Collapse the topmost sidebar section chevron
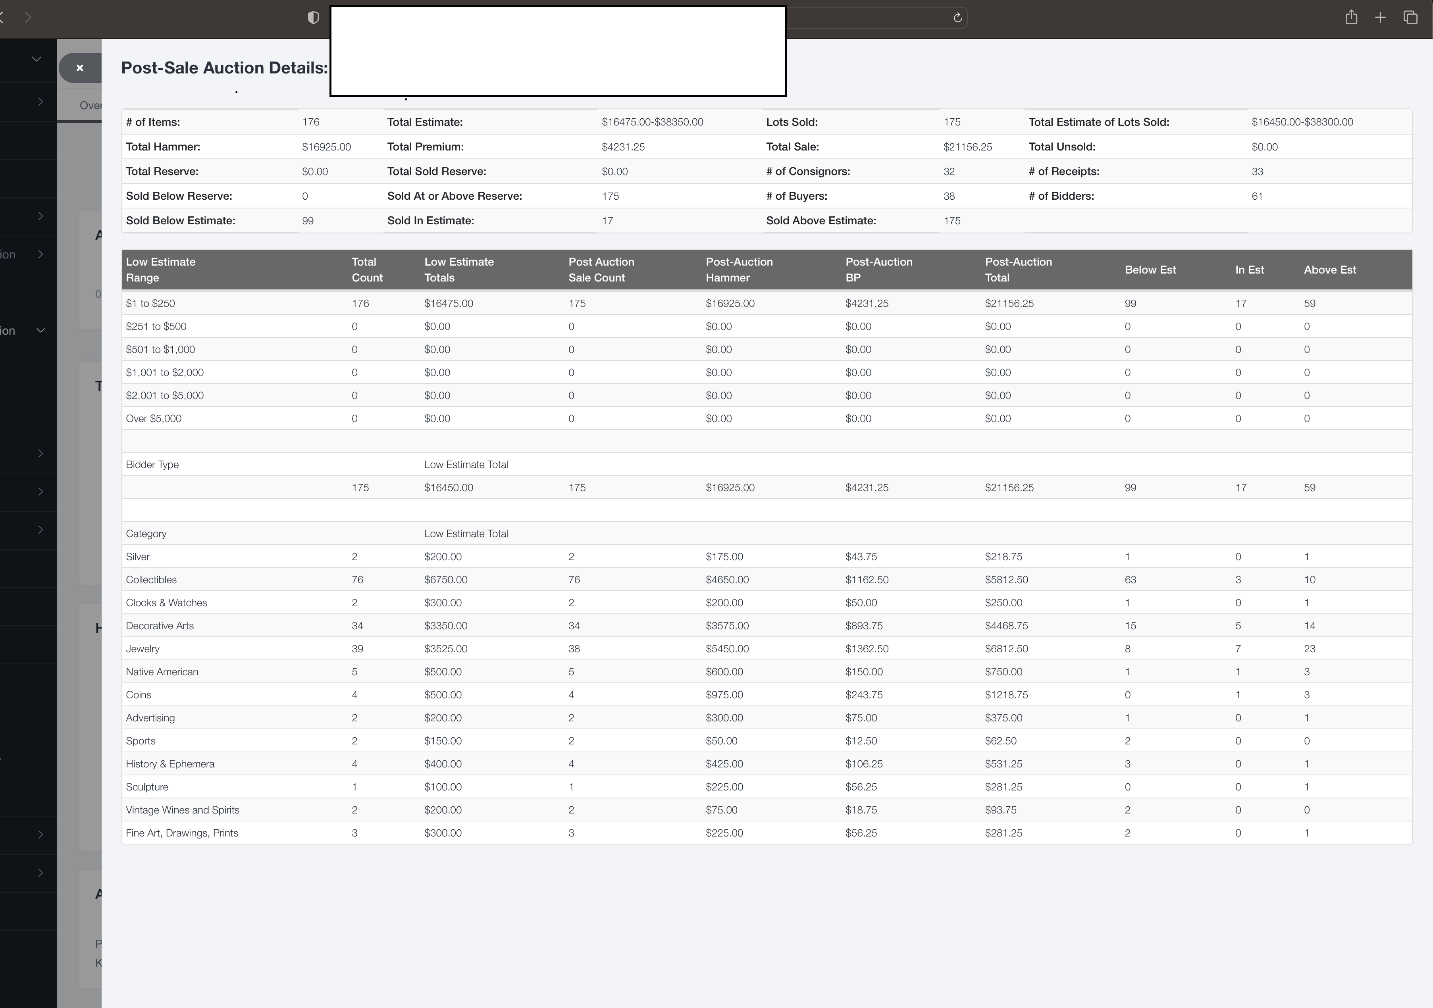Viewport: 1433px width, 1008px height. click(37, 59)
